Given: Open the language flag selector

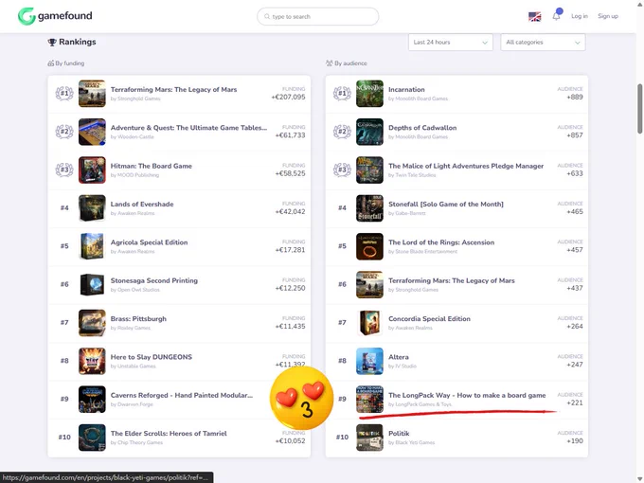Looking at the screenshot, I should coord(534,16).
